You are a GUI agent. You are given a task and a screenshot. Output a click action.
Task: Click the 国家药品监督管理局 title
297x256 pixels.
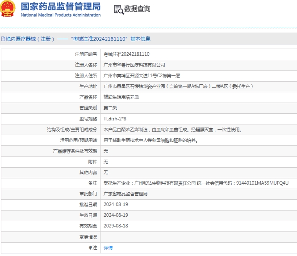click(61, 7)
